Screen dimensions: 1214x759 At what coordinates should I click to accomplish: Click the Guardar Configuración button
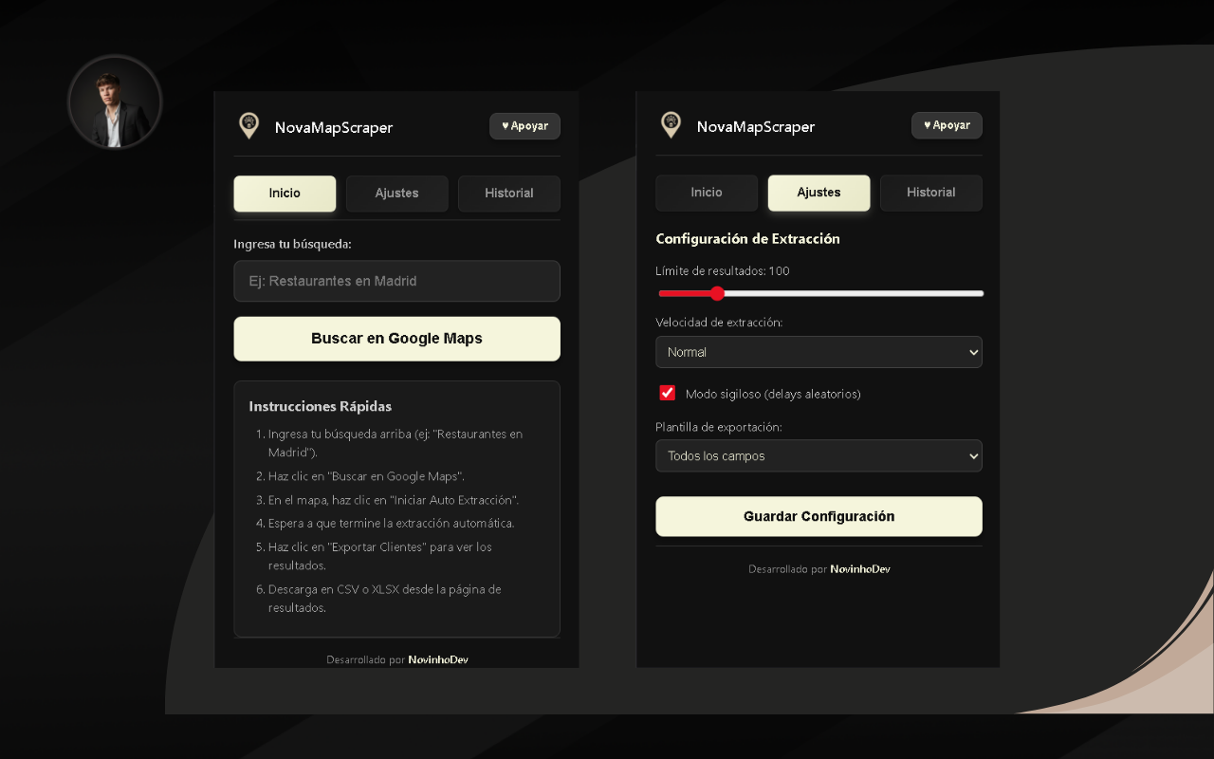[819, 516]
